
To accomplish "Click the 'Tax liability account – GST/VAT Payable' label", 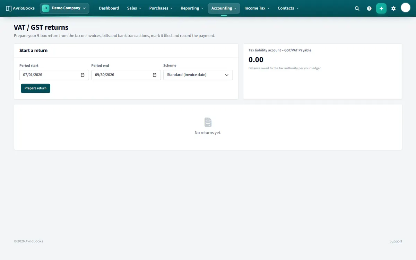I will pyautogui.click(x=280, y=50).
